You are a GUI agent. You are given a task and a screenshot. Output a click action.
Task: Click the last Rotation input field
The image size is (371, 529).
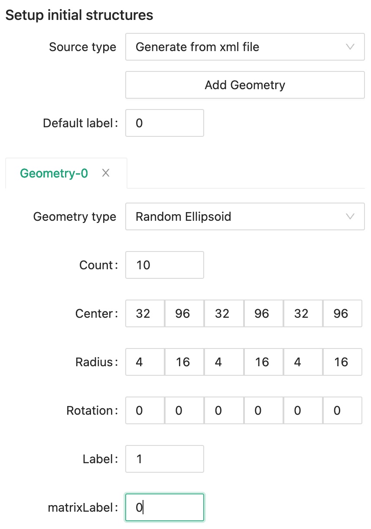[342, 410]
